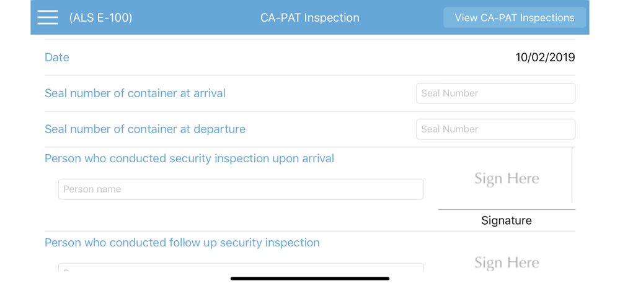
Task: Tap the (ALS E-100) label
Action: (x=100, y=18)
